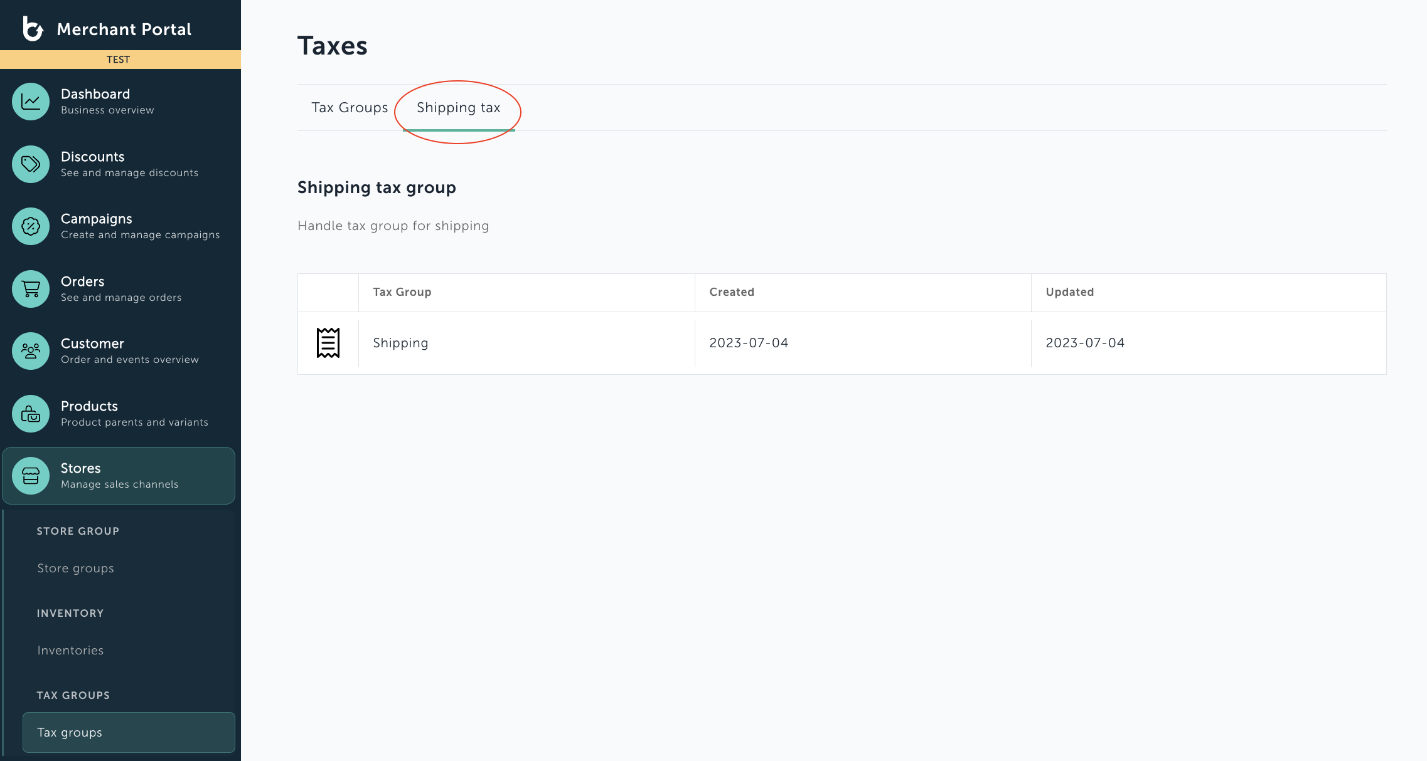Open Dashboard via chart icon
Screen dimensions: 1427x761
click(31, 102)
